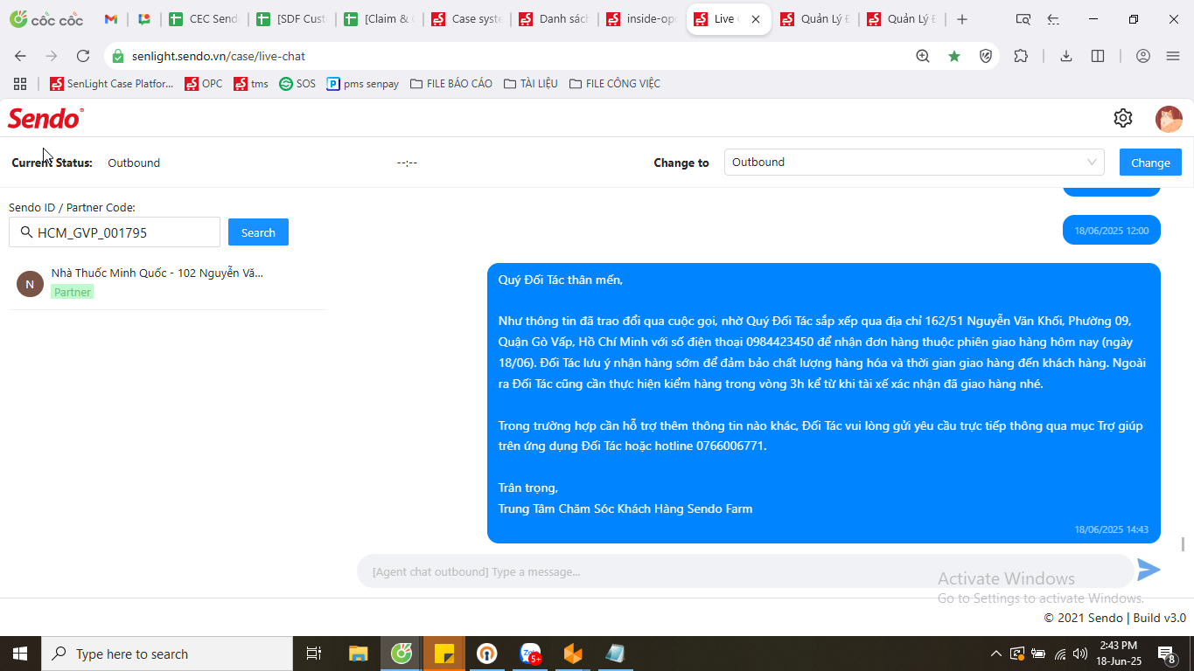Image resolution: width=1194 pixels, height=671 pixels.
Task: Switch to the inside-op tab
Action: coord(641,19)
